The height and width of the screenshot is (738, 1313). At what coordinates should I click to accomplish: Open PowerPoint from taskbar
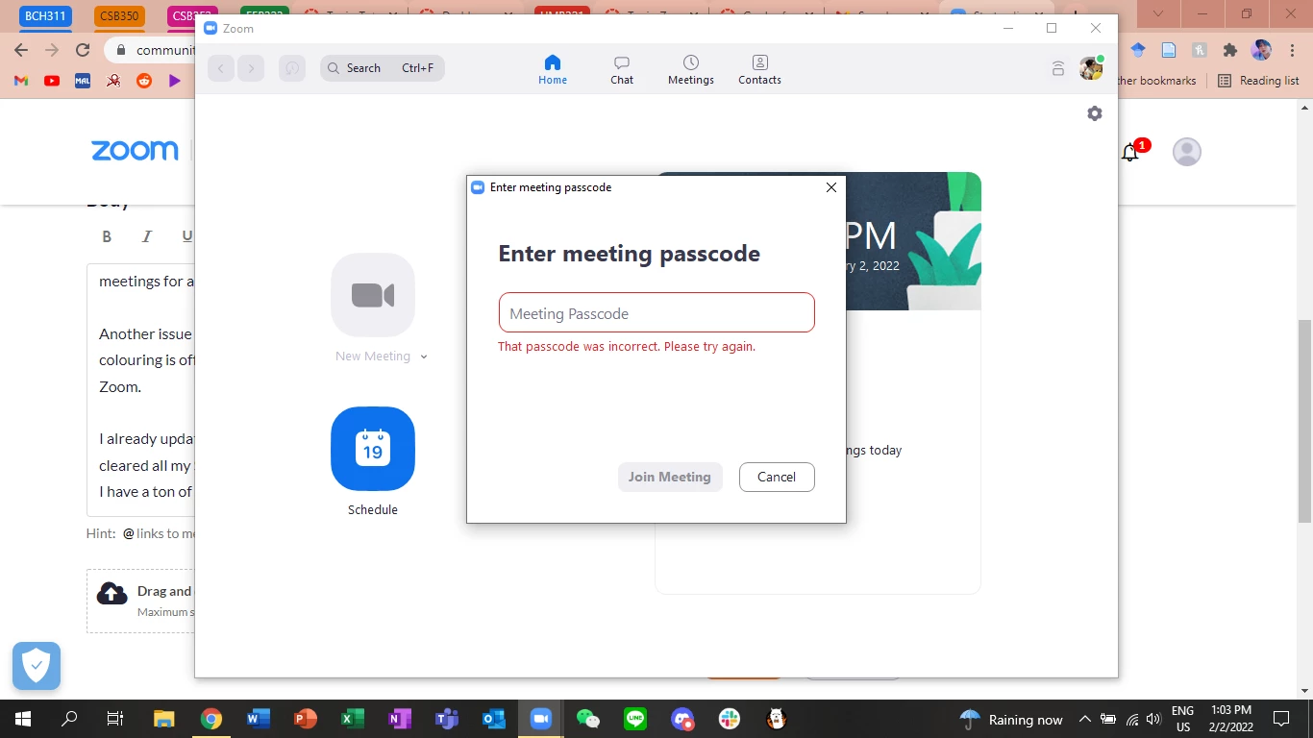306,719
